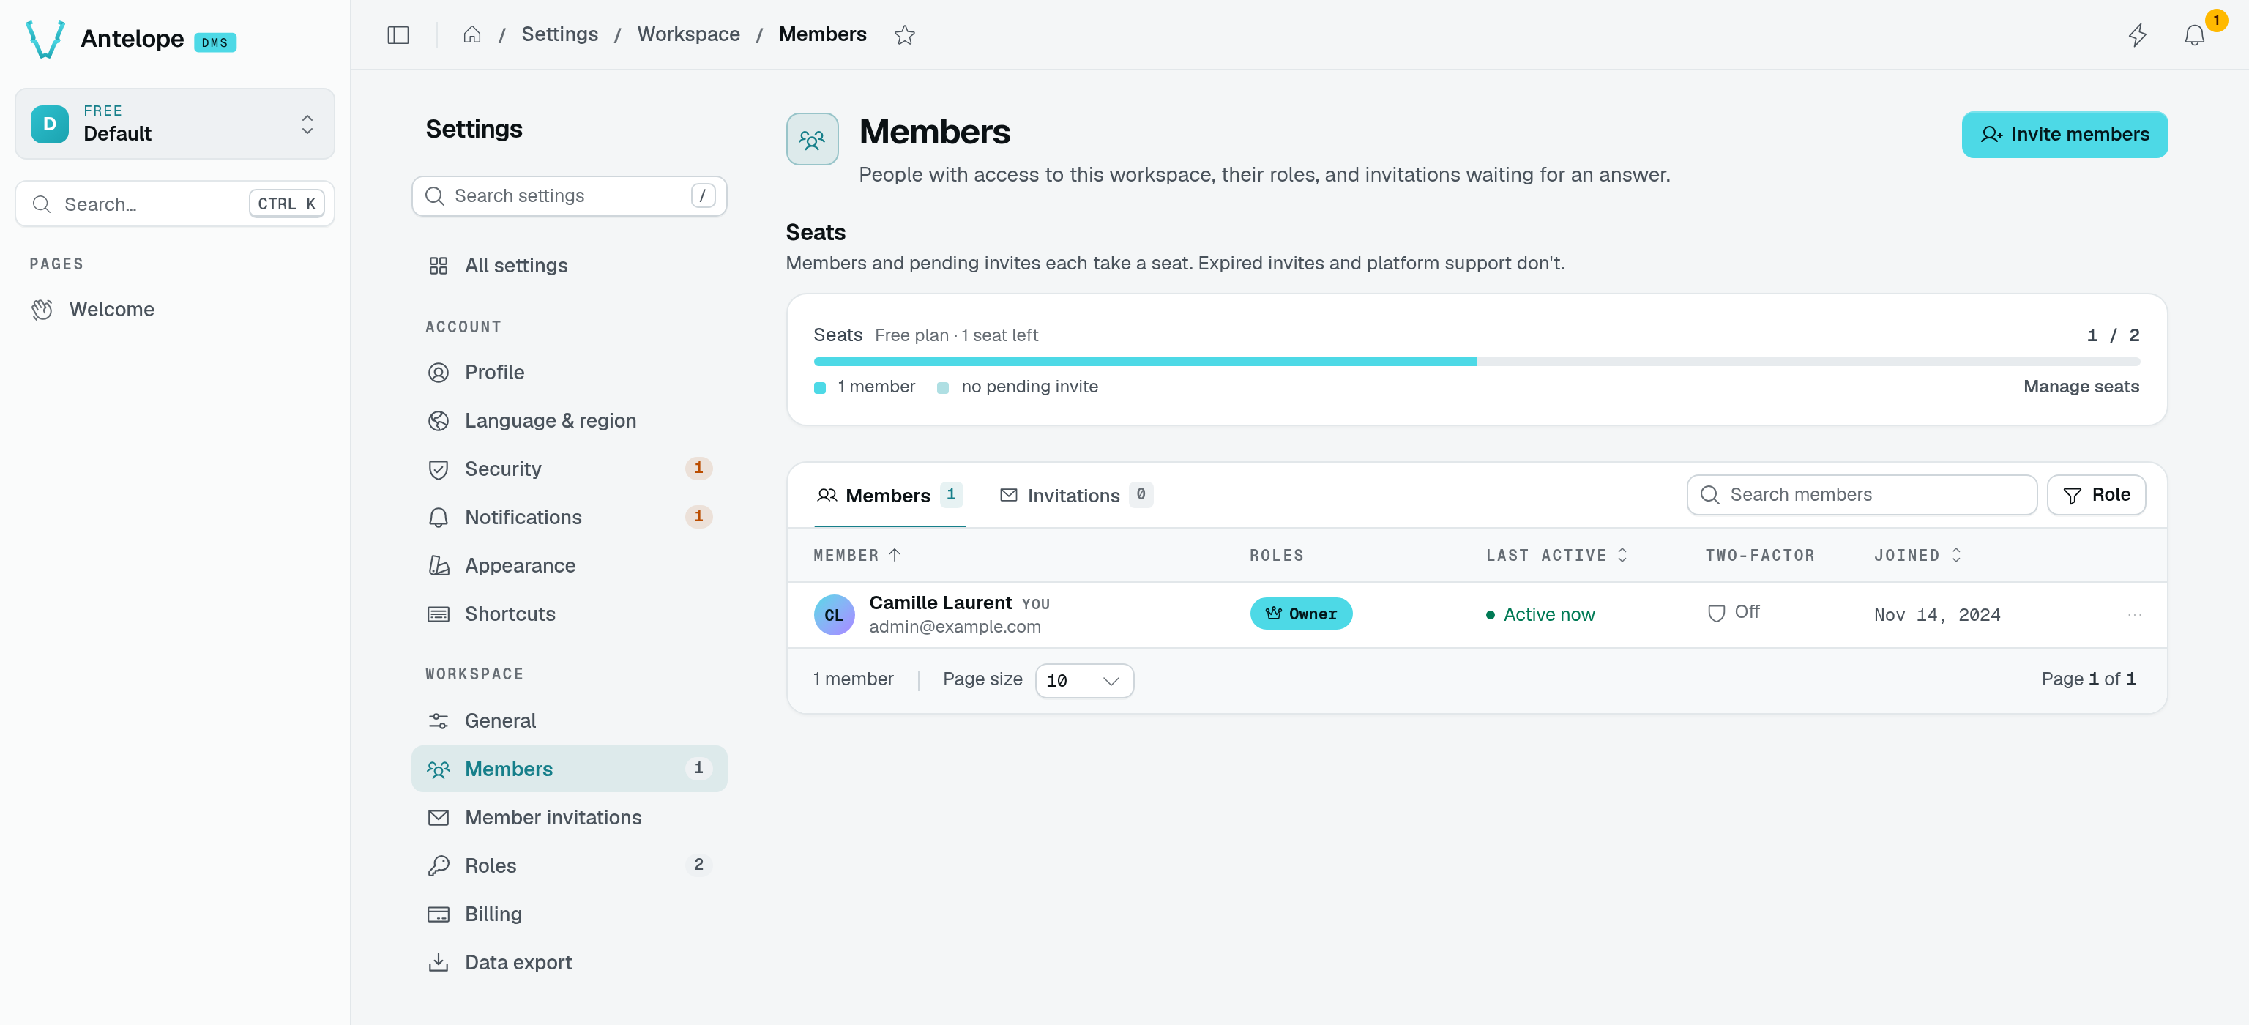Sort by Joined column
Viewport: 2249px width, 1025px height.
pyautogui.click(x=1917, y=555)
